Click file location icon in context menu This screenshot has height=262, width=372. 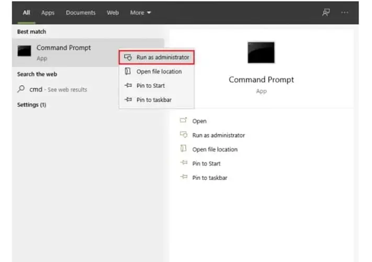pos(128,71)
